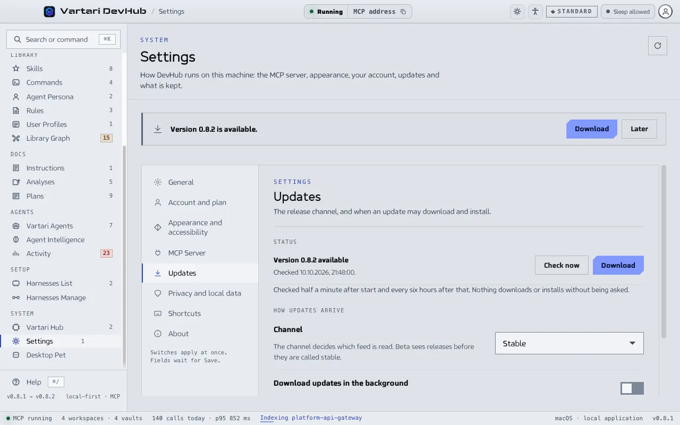
Task: Open the About settings section
Action: coord(200,334)
